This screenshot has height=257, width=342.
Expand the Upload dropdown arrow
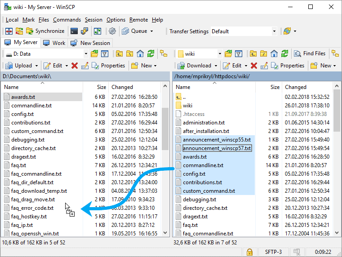coord(36,66)
